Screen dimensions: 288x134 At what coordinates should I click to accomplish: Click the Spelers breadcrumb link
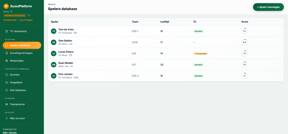point(52,4)
